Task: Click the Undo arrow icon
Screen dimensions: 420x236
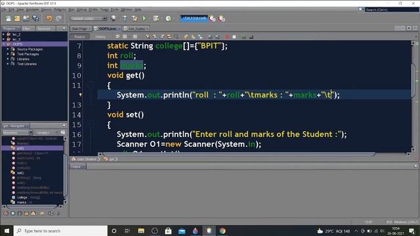Action: 49,18
